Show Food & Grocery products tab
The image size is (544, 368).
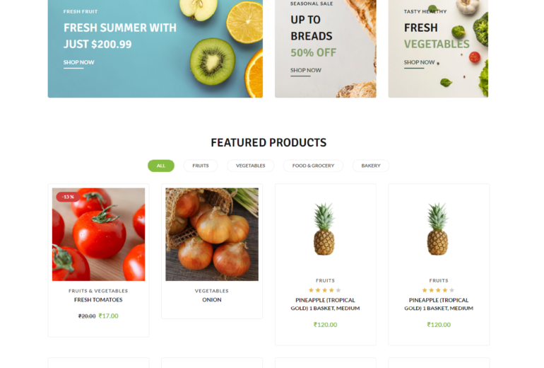313,166
